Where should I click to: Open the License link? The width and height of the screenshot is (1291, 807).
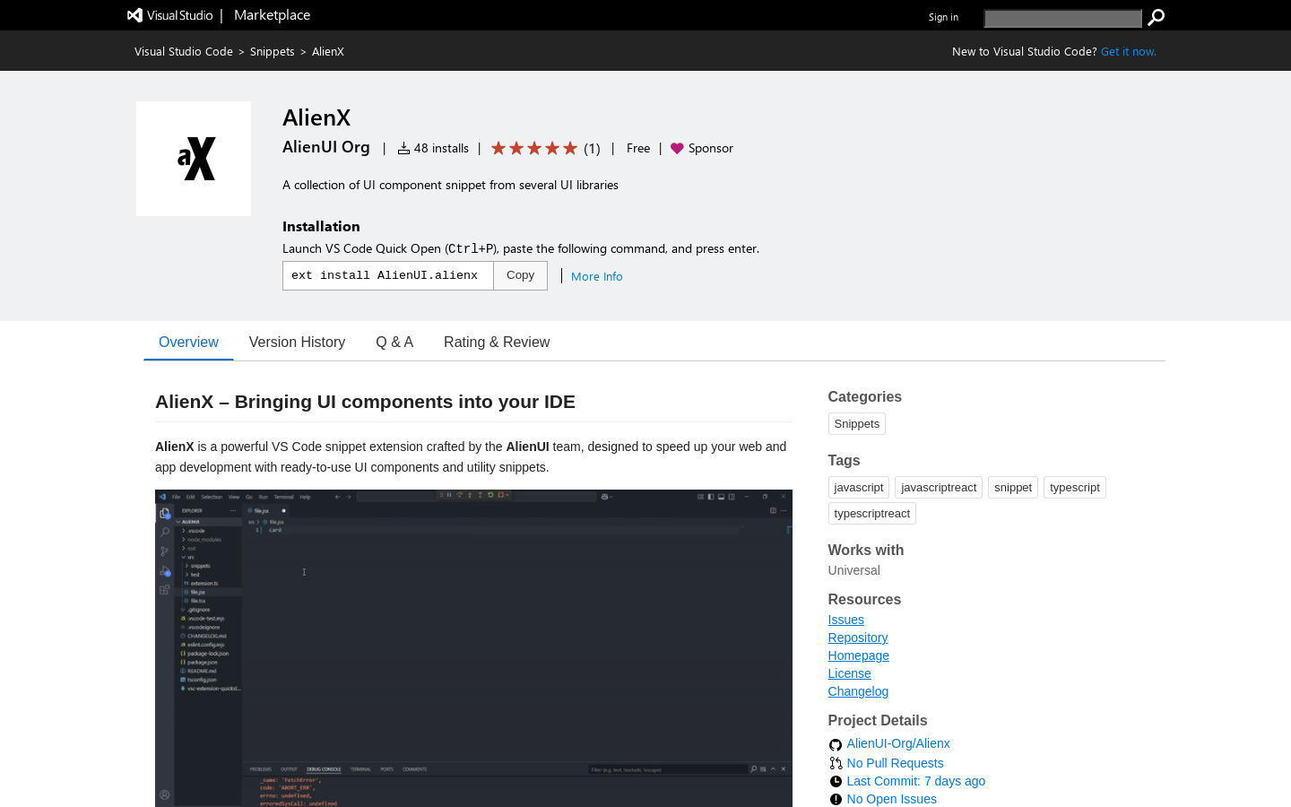850,673
